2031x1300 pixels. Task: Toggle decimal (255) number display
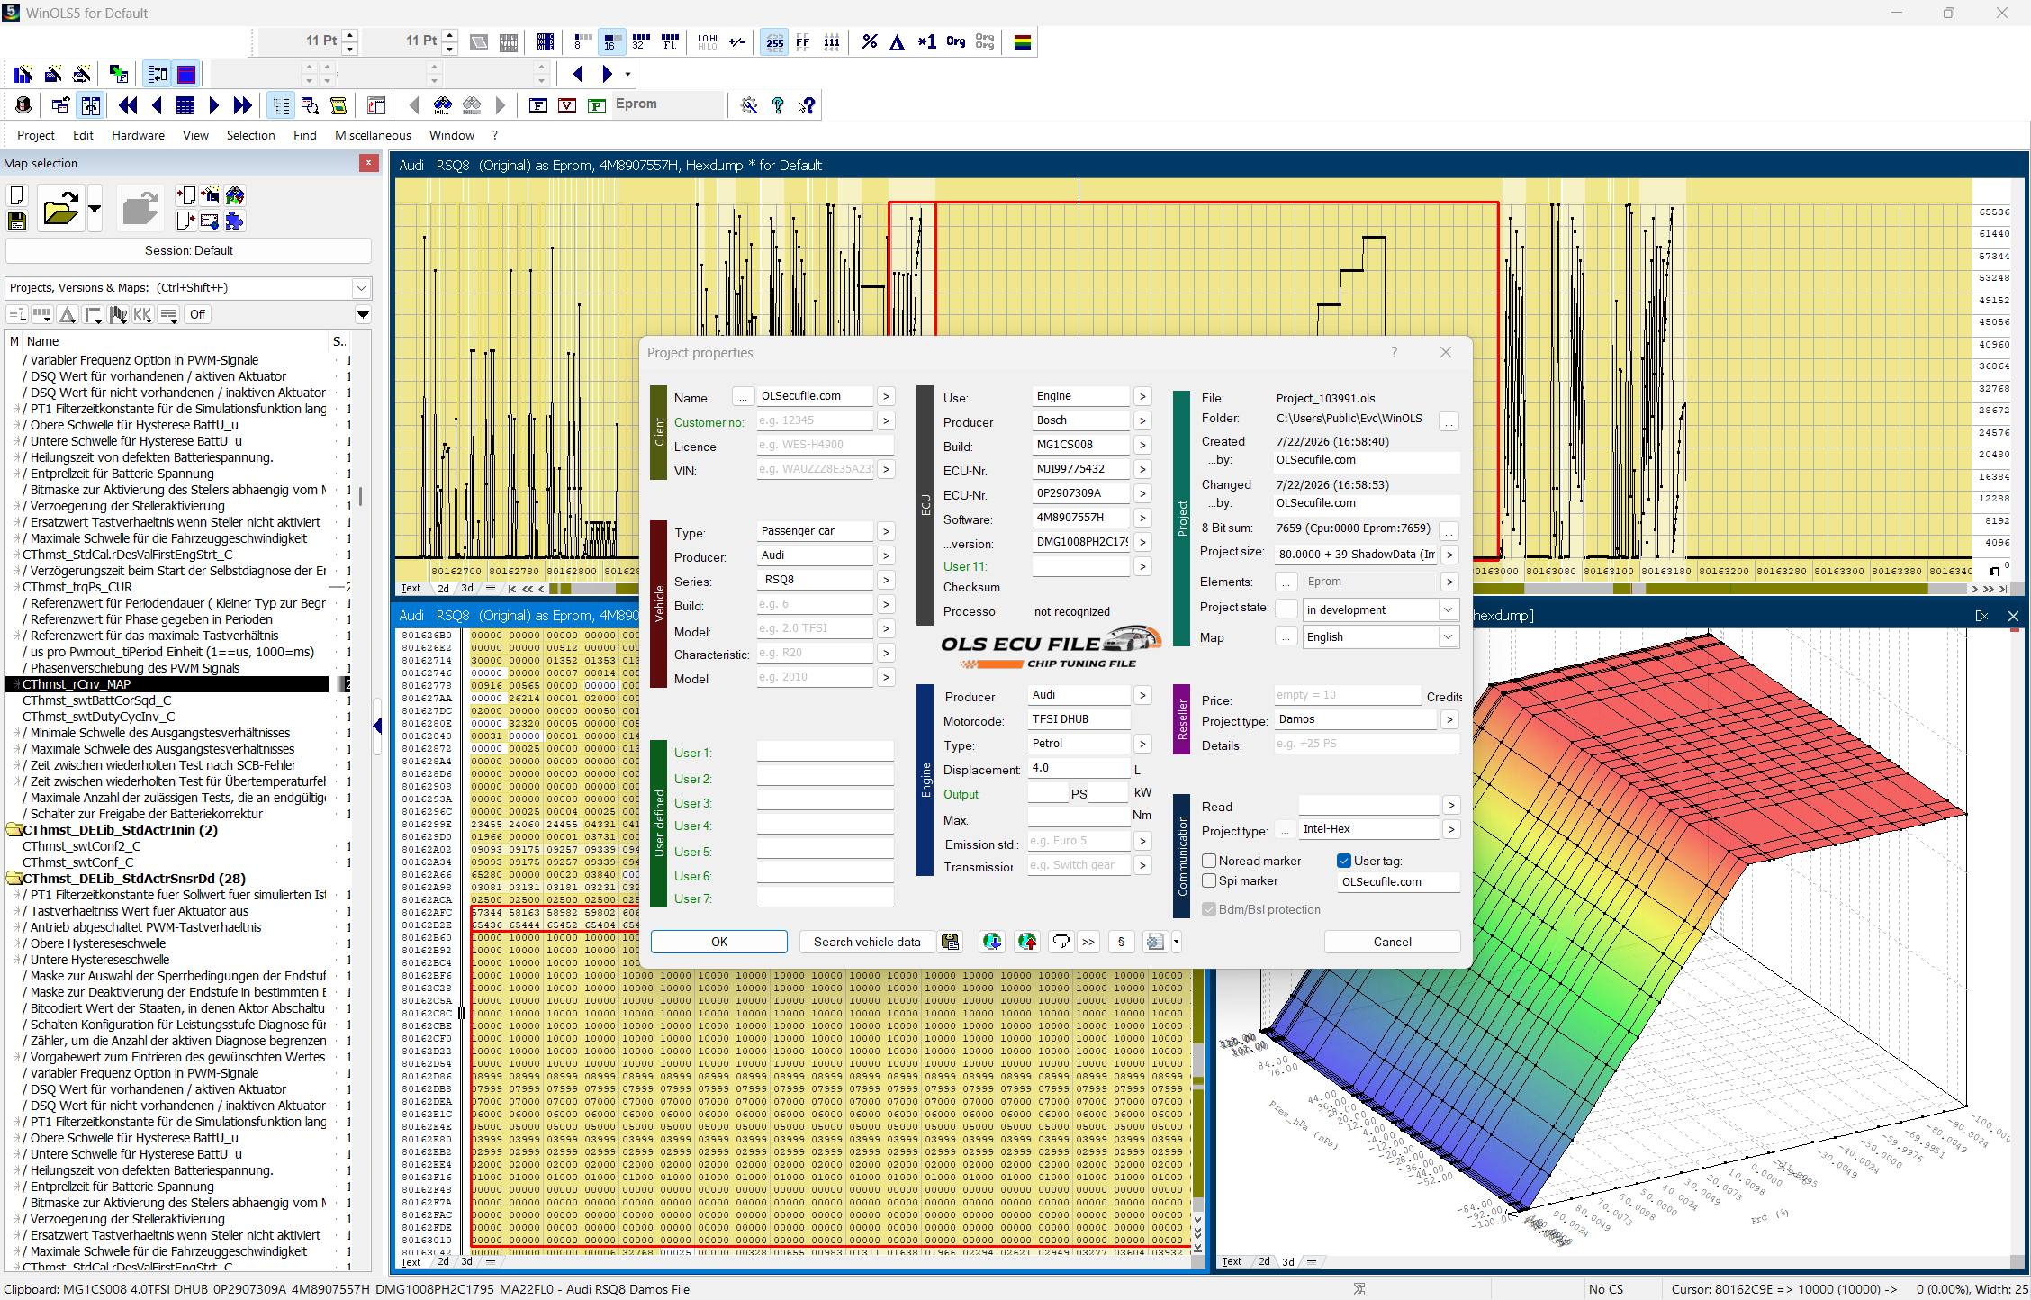(x=774, y=41)
